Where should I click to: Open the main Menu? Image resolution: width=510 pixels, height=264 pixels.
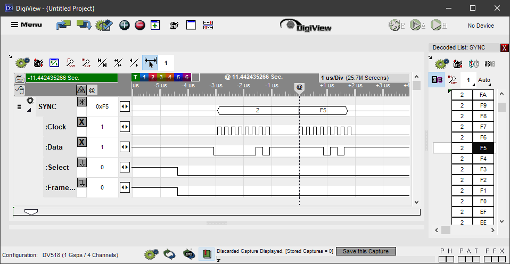[27, 25]
